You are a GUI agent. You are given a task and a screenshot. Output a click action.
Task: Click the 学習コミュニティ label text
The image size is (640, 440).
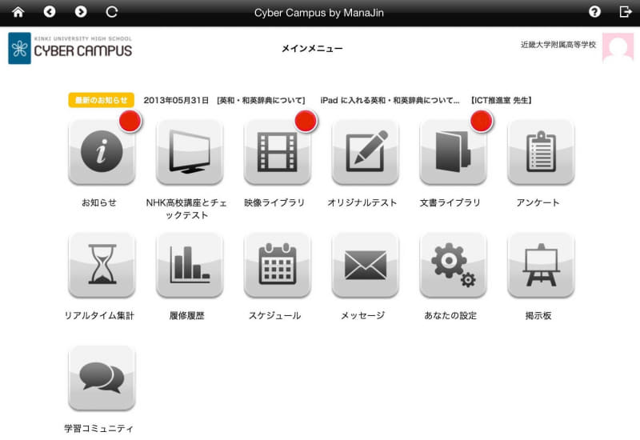pyautogui.click(x=98, y=429)
